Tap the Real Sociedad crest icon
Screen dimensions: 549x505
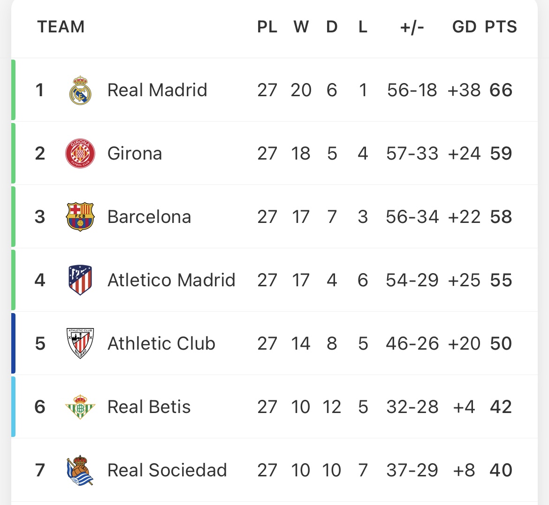click(80, 470)
